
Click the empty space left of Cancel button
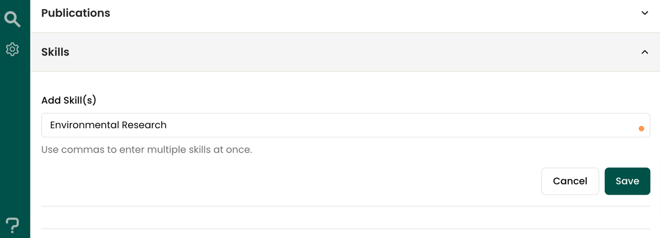pos(290,181)
